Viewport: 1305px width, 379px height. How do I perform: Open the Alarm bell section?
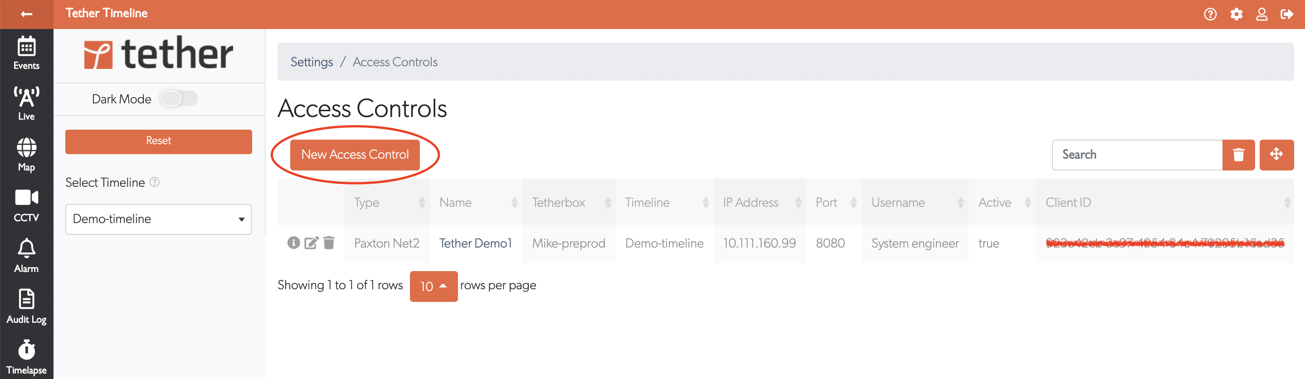[26, 255]
